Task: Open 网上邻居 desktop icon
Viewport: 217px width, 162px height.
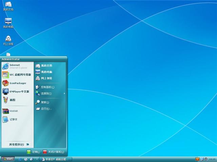Action: (x=8, y=40)
